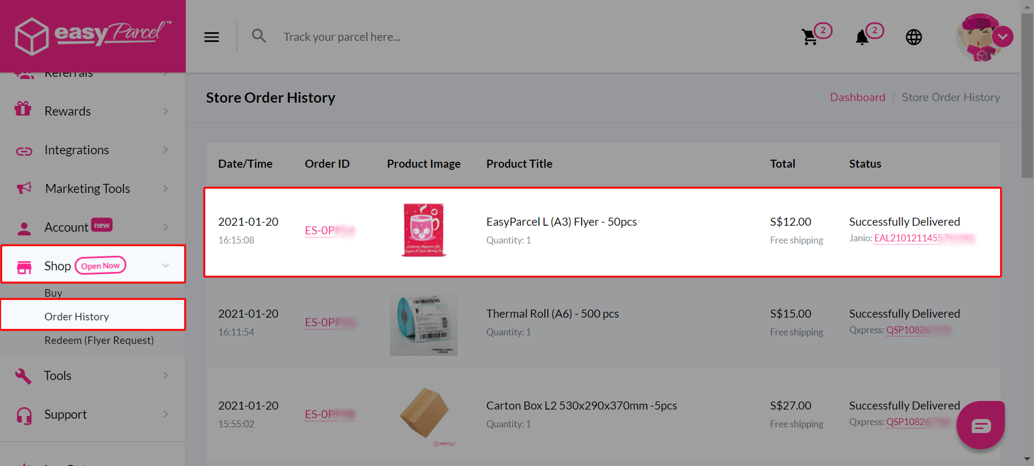The height and width of the screenshot is (466, 1034).
Task: Click the parcel tracking search icon
Action: [258, 35]
